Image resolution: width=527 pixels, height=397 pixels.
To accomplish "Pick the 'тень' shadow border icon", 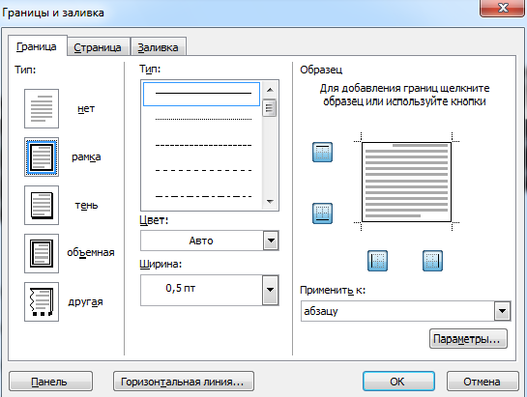I will 42,205.
